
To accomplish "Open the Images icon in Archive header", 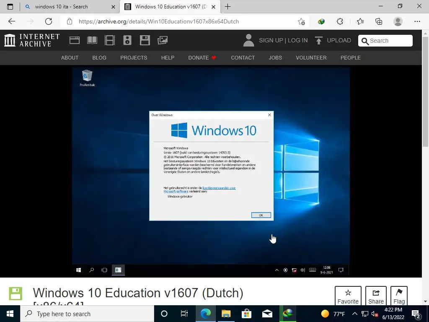I will [x=163, y=40].
